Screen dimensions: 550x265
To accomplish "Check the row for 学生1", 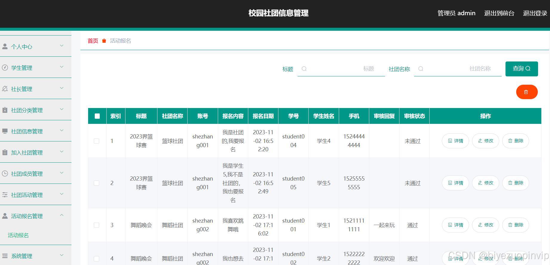I will click(96, 225).
